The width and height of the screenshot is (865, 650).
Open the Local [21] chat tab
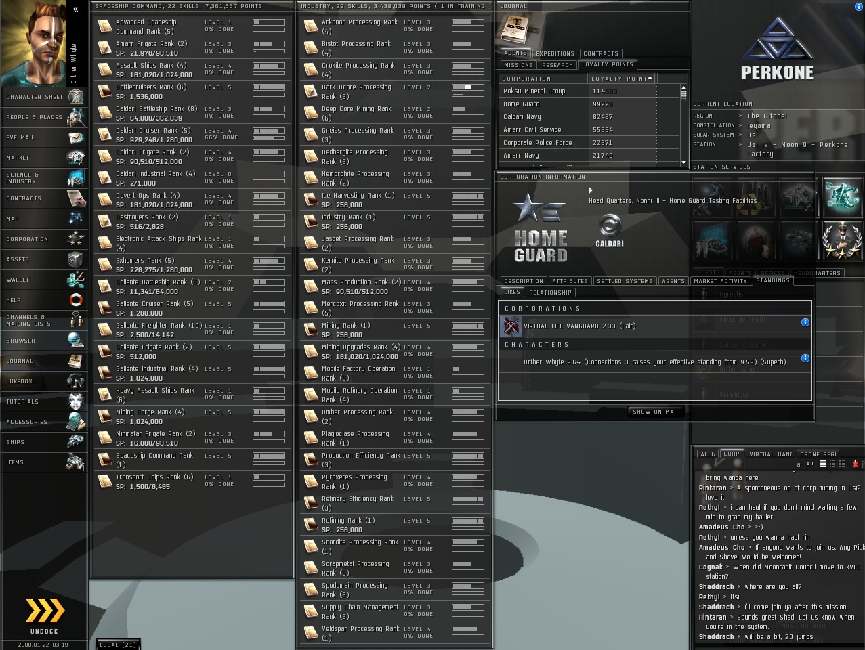point(118,645)
